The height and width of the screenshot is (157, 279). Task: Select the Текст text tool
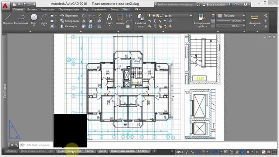click(x=109, y=19)
